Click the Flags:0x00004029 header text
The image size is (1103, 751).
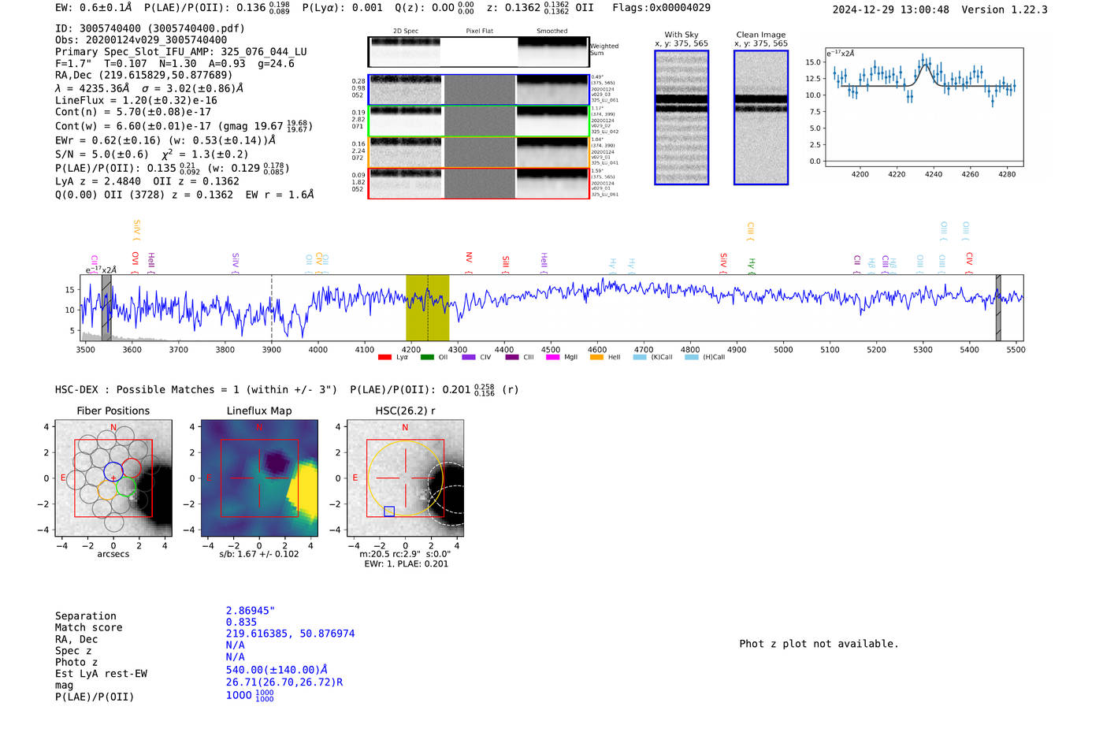[661, 8]
